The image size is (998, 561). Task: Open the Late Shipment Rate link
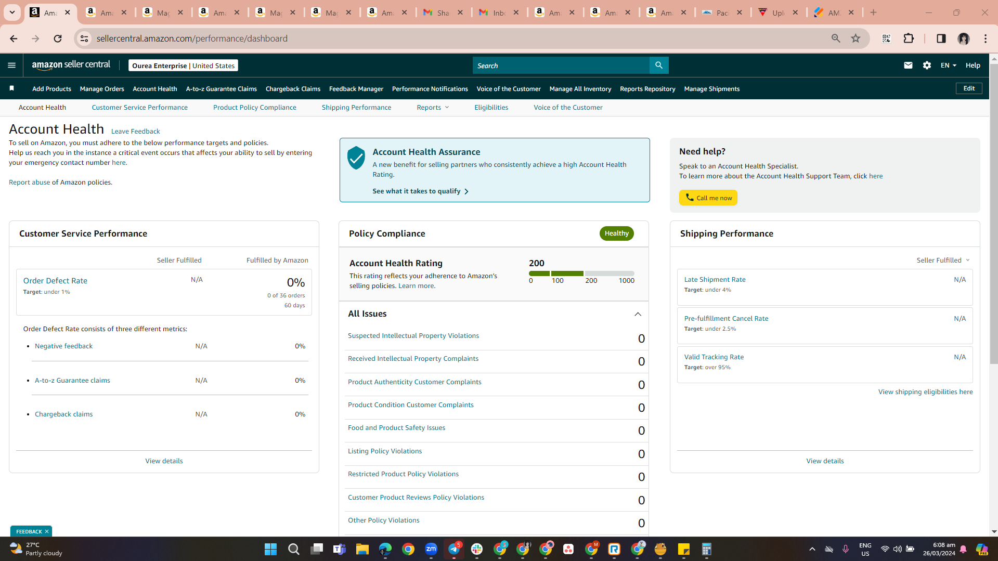(715, 280)
